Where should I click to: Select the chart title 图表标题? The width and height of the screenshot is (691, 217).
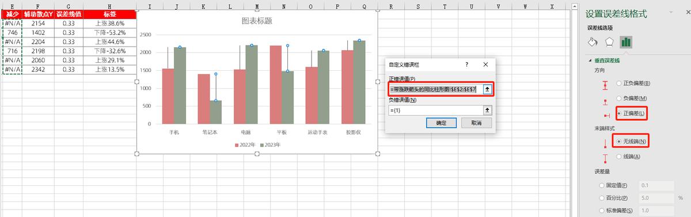[x=256, y=21]
